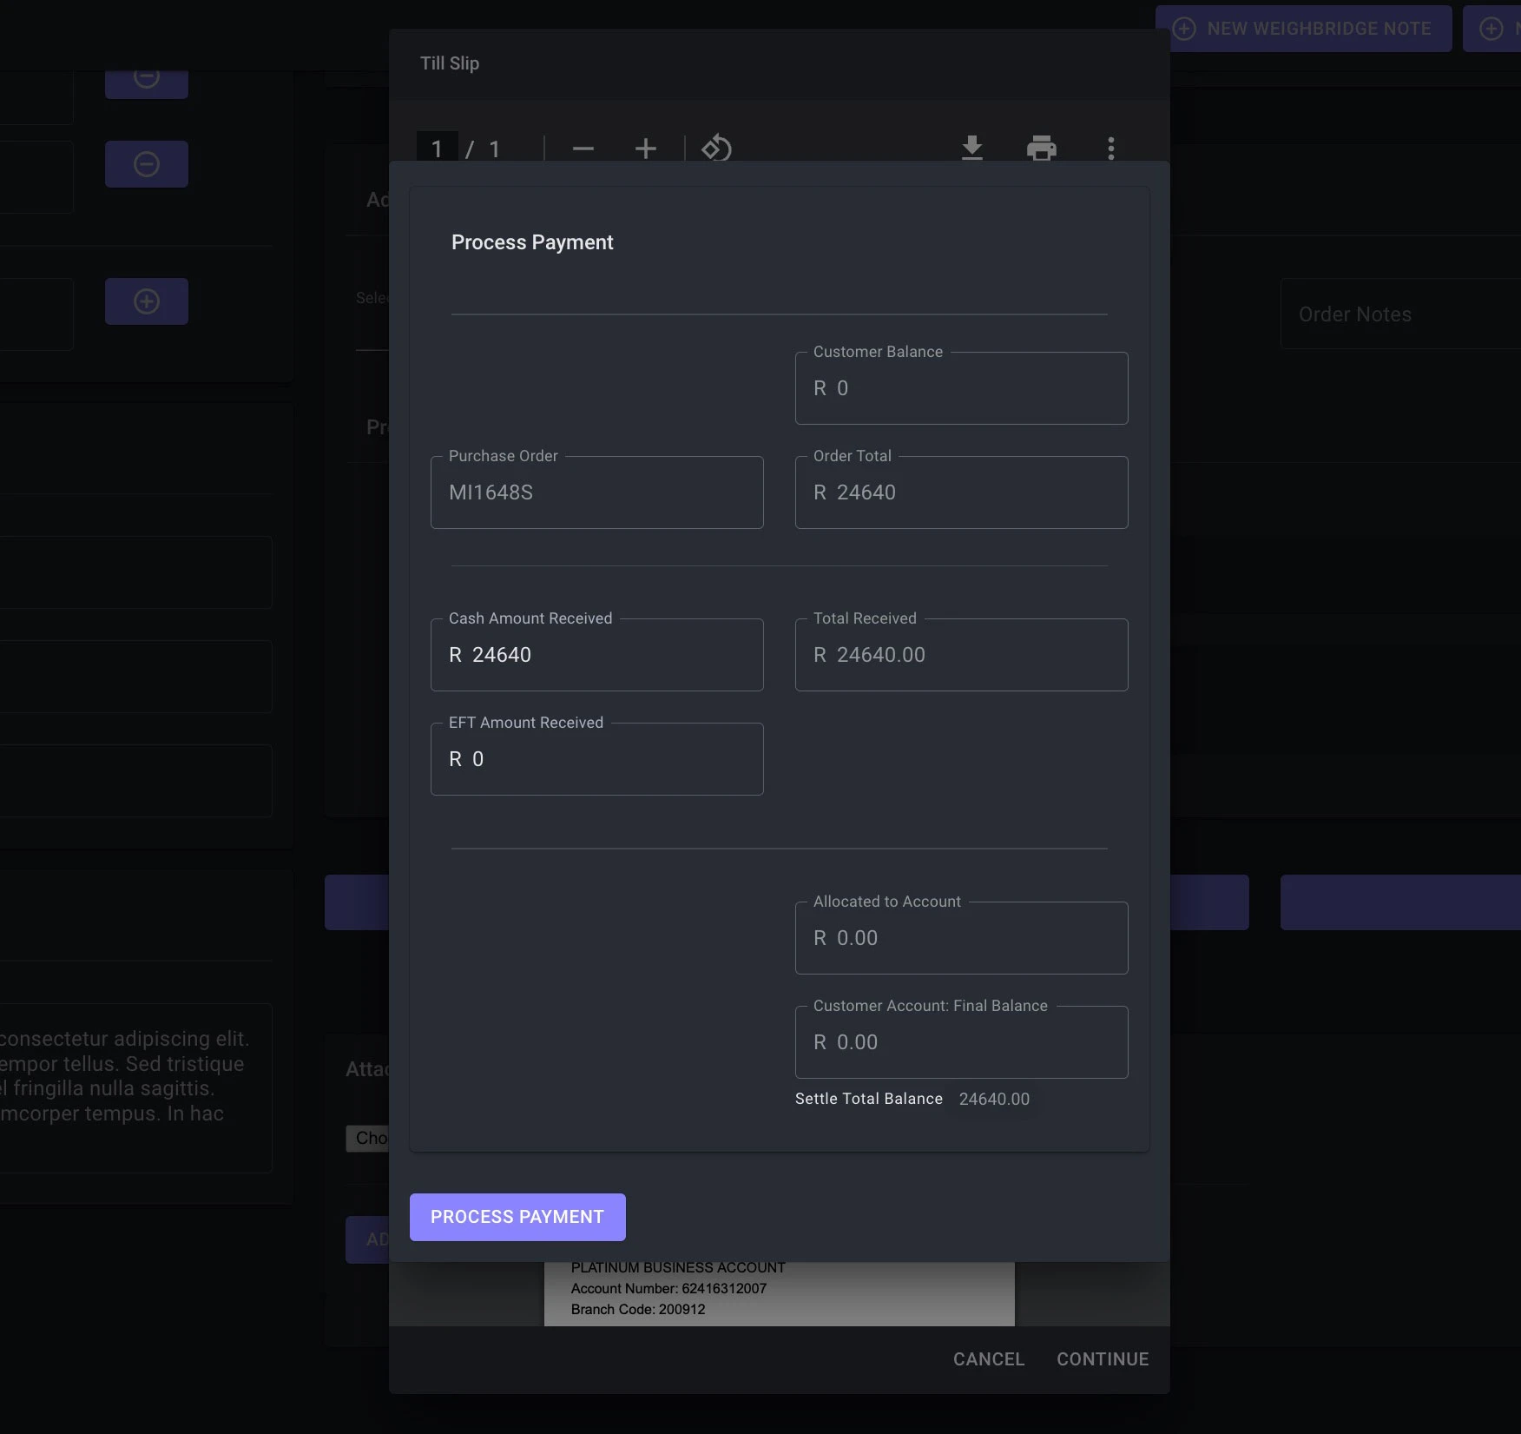Click the PDF page number box

tap(437, 149)
